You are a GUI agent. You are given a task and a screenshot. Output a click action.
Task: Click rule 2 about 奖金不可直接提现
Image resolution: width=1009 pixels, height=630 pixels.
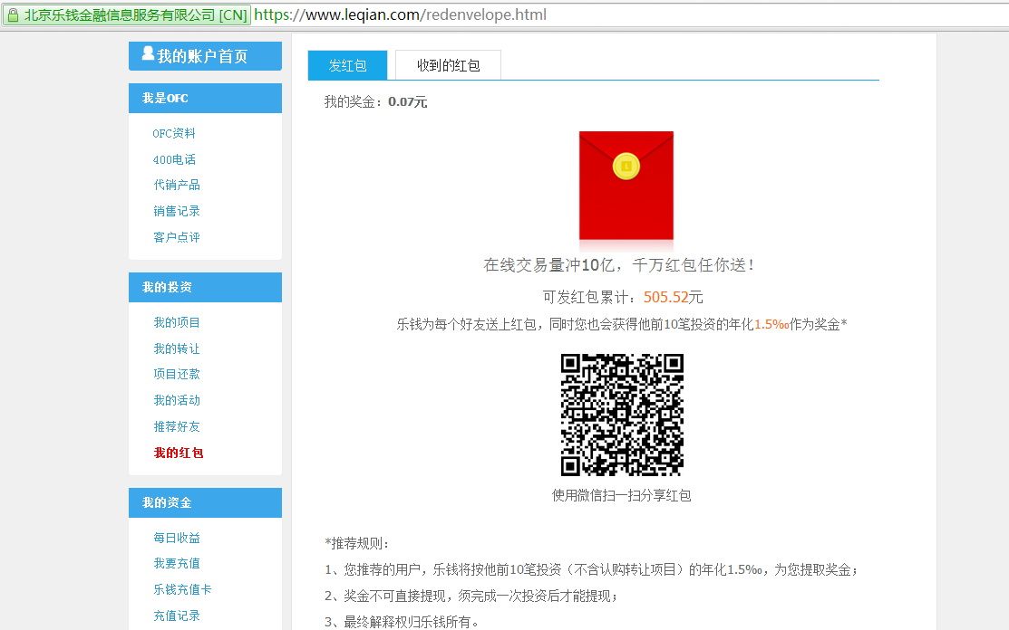[x=471, y=597]
